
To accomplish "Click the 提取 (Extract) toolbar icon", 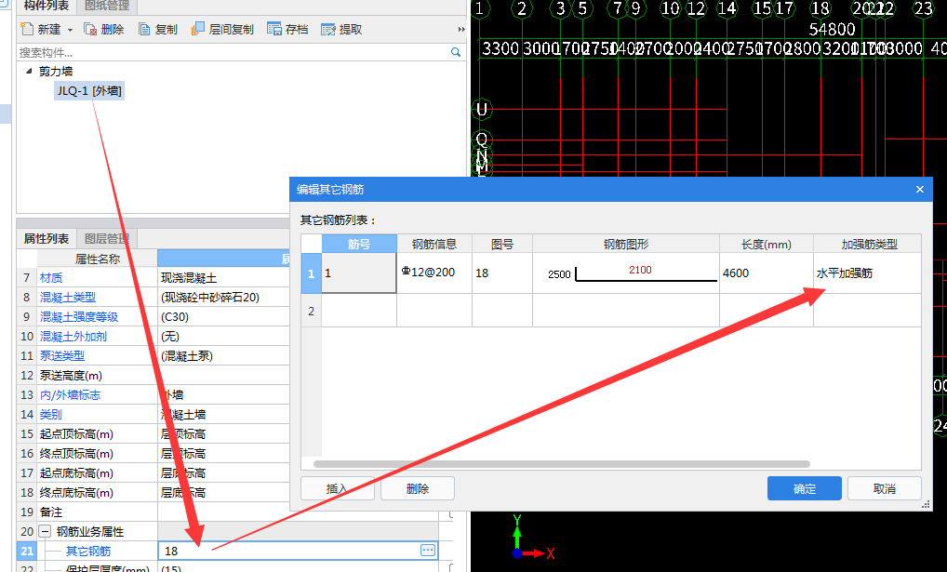I will (x=328, y=29).
